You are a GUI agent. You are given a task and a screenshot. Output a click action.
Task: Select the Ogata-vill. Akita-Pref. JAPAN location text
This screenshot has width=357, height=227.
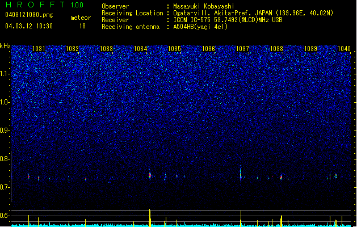pos(253,13)
